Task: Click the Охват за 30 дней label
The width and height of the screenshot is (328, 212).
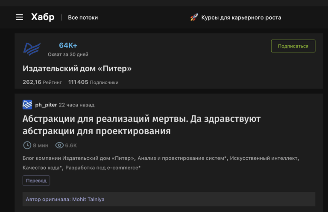Action: click(x=68, y=54)
